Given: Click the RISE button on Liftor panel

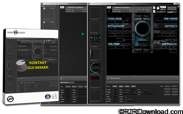Looking at the screenshot, I should [138, 17].
